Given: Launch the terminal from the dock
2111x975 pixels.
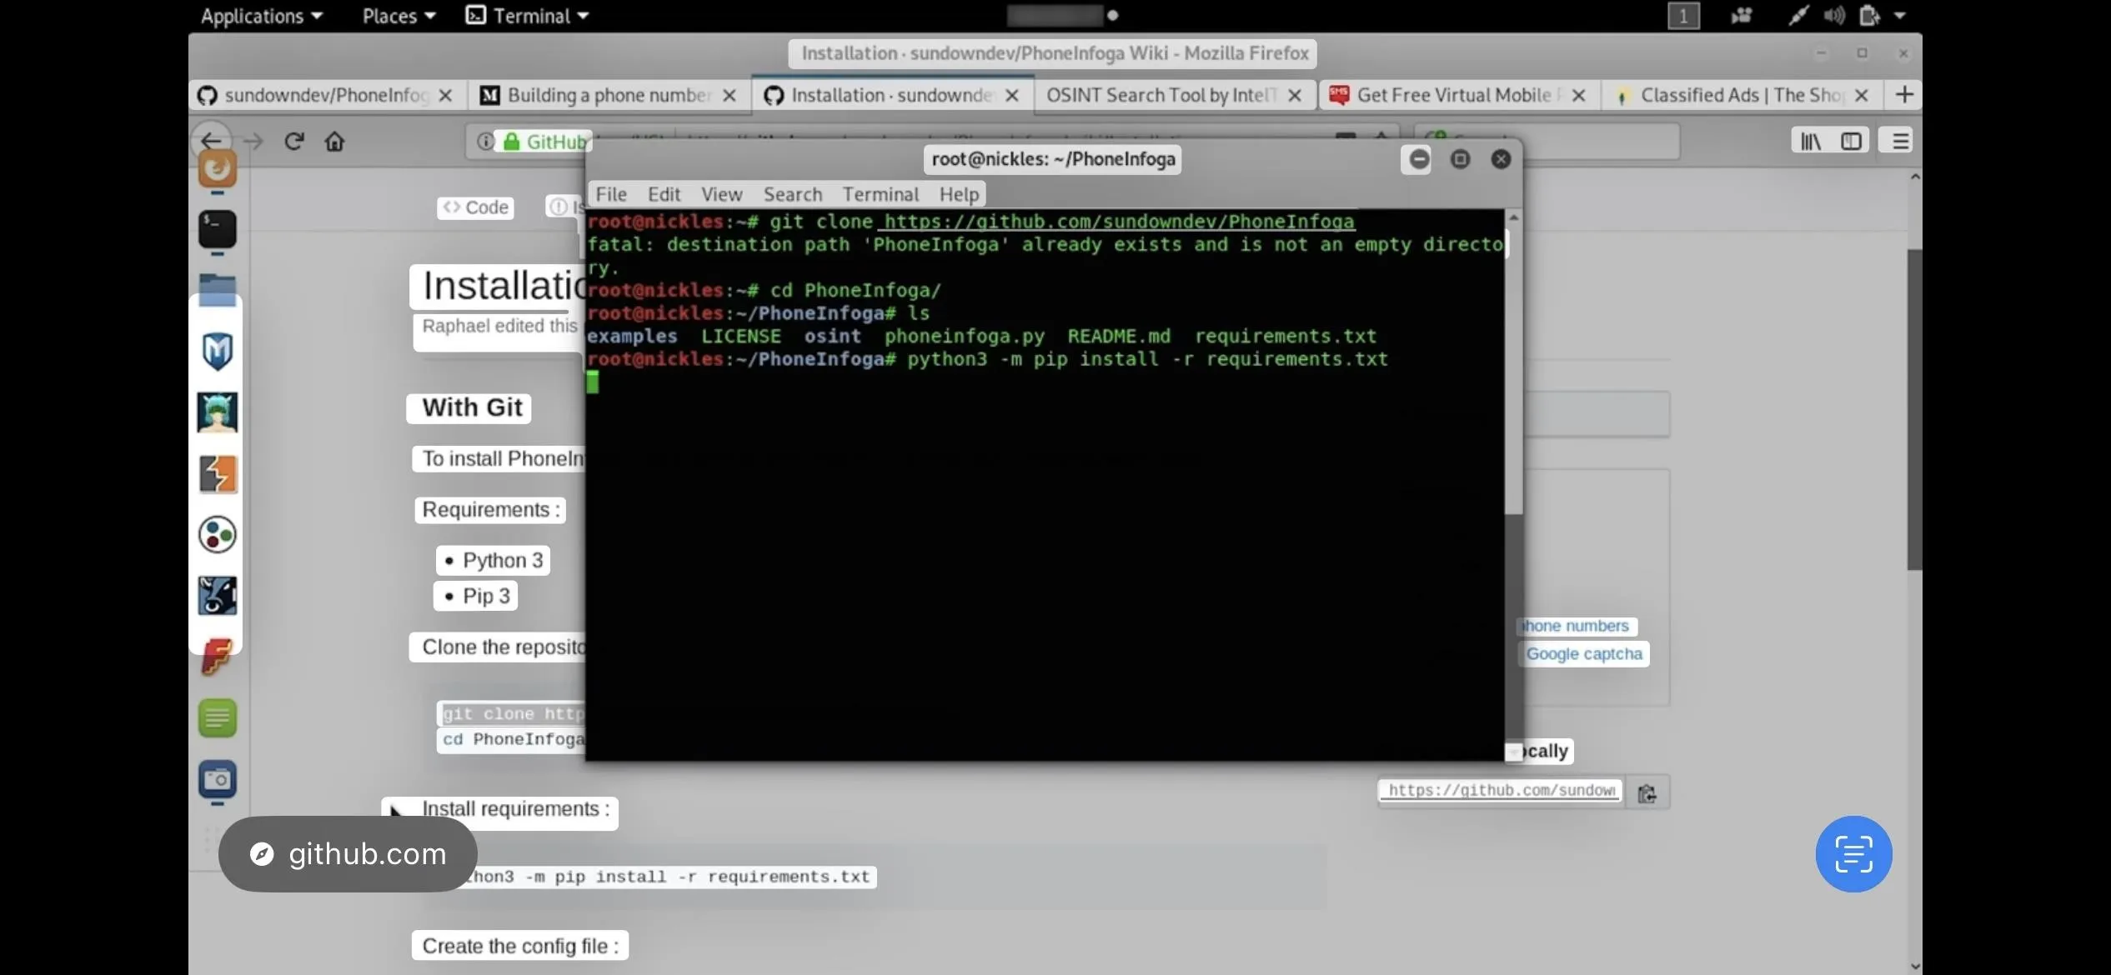Looking at the screenshot, I should pos(217,229).
